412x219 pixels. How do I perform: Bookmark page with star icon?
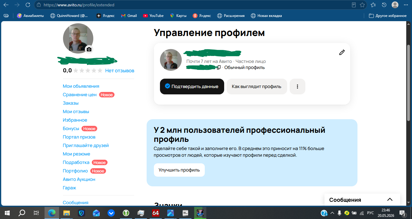tap(362, 5)
